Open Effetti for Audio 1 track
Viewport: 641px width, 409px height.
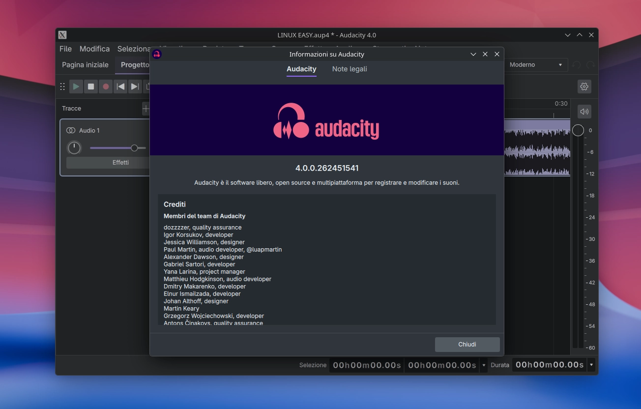pos(109,162)
